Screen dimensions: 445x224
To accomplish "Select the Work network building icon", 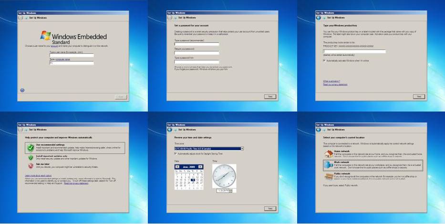I will tap(329, 165).
